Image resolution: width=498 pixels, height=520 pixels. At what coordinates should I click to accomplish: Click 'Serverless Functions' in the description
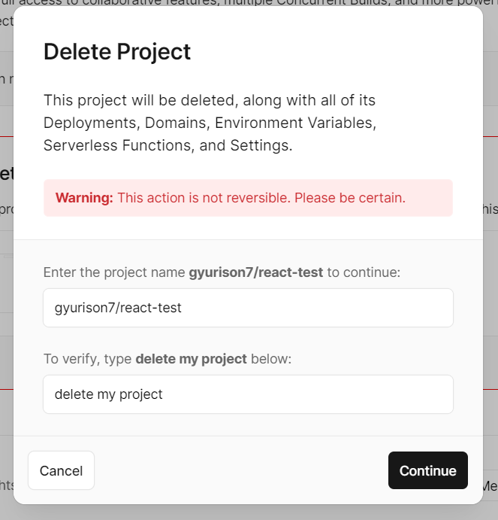[111, 144]
